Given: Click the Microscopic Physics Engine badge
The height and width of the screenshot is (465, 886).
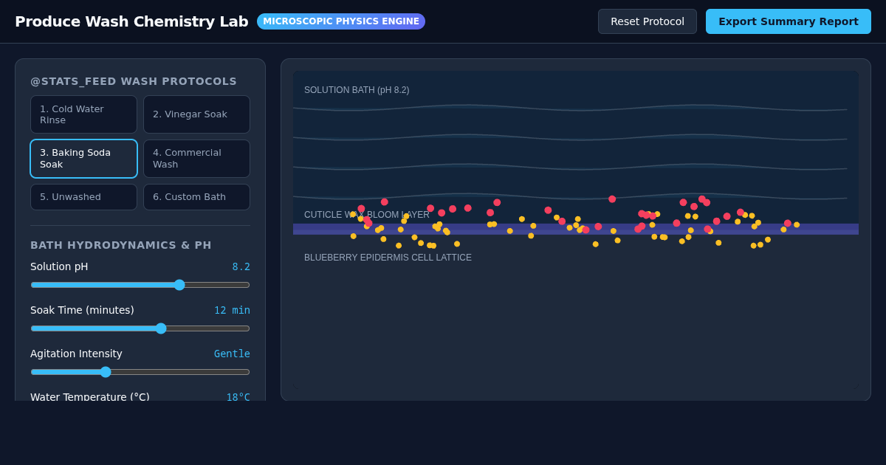Looking at the screenshot, I should [341, 21].
